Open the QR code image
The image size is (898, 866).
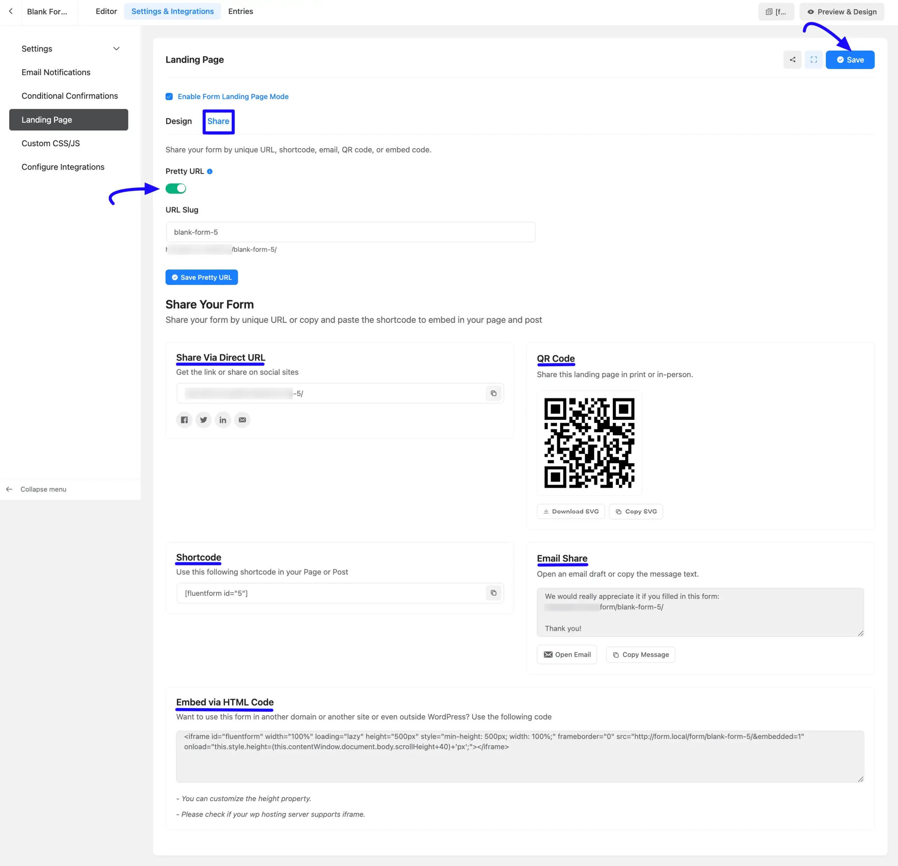pyautogui.click(x=589, y=443)
